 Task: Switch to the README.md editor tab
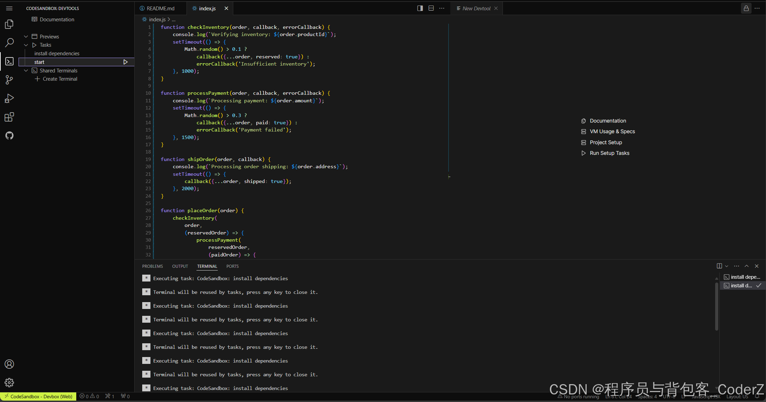(x=160, y=8)
